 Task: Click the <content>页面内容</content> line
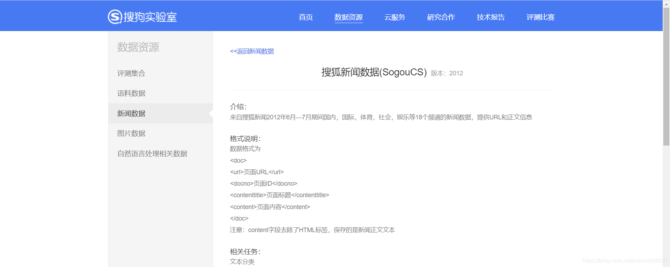point(270,207)
